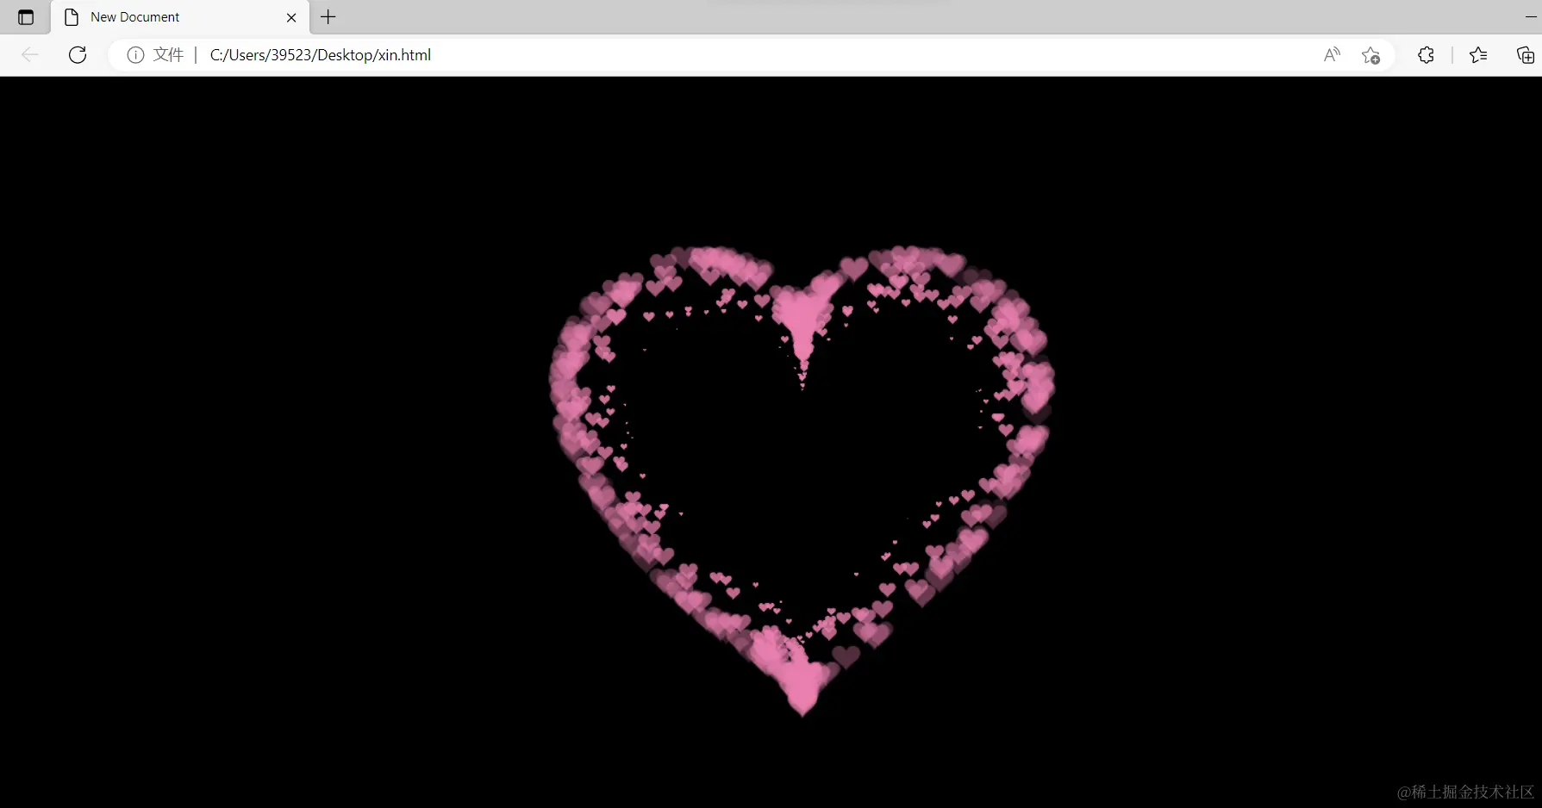Open the Favorites list icon

[1478, 55]
